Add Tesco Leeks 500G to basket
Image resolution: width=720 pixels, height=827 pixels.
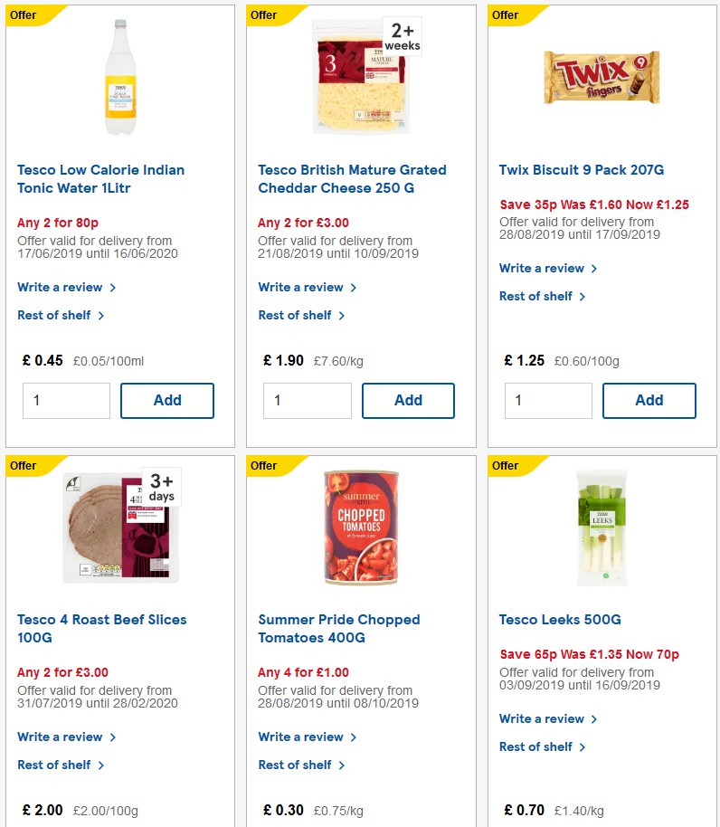click(649, 823)
